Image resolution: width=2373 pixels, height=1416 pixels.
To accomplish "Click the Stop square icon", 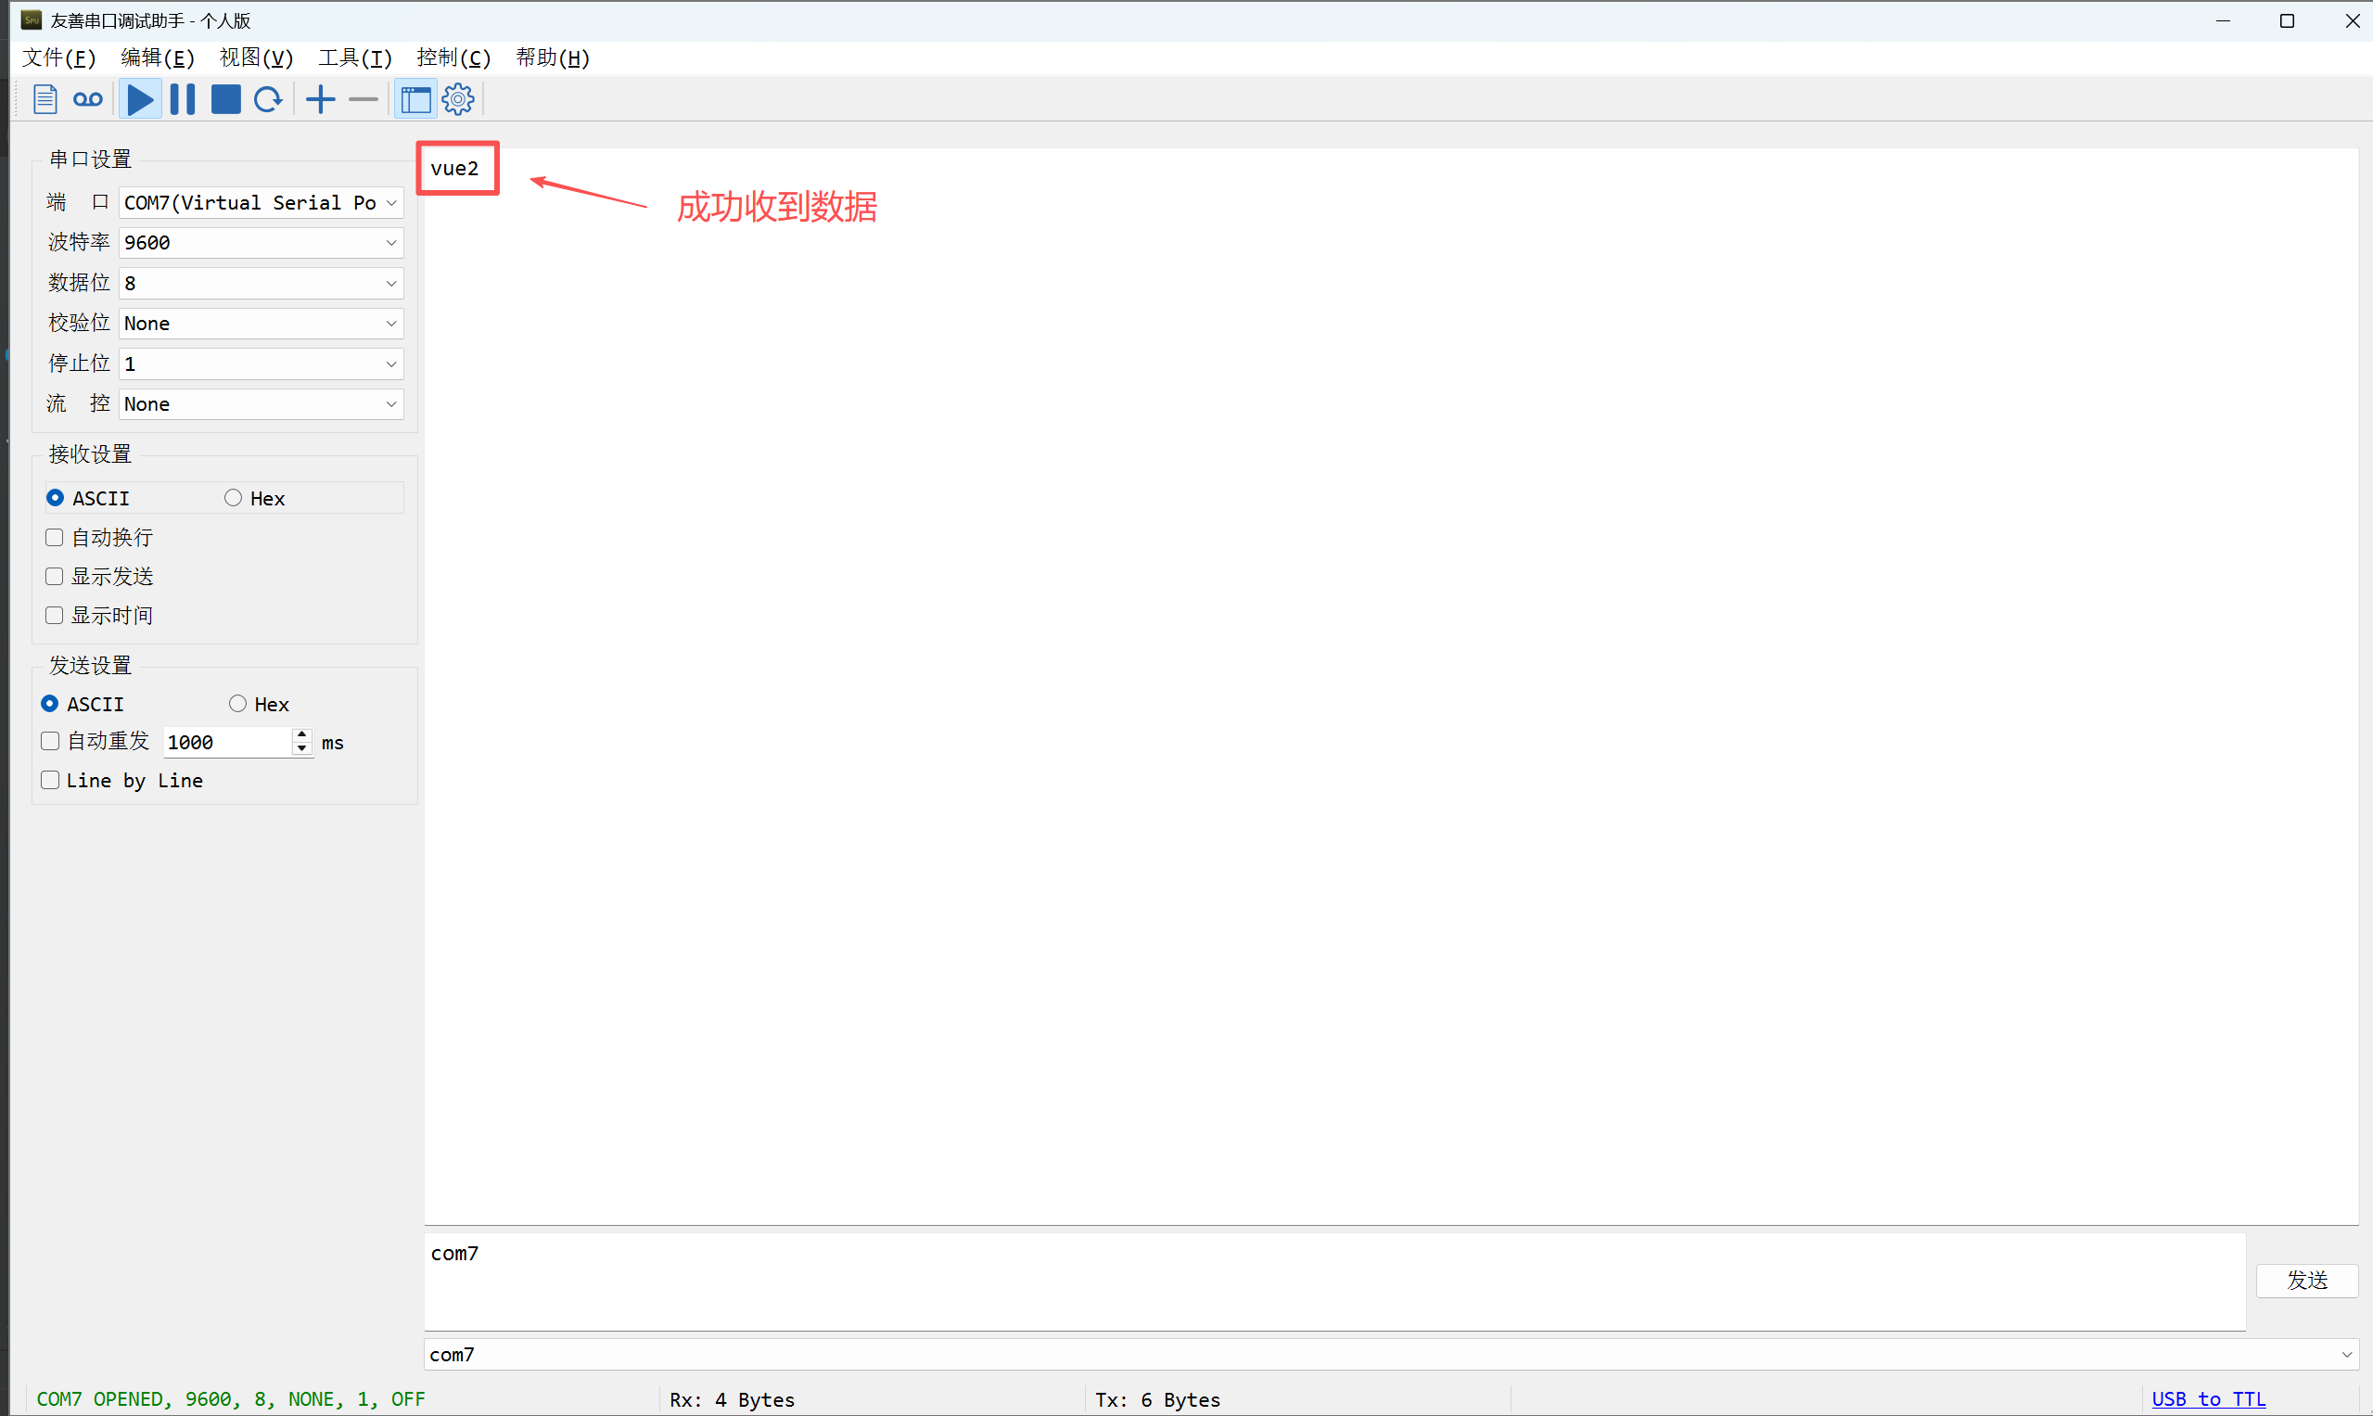I will pos(225,99).
